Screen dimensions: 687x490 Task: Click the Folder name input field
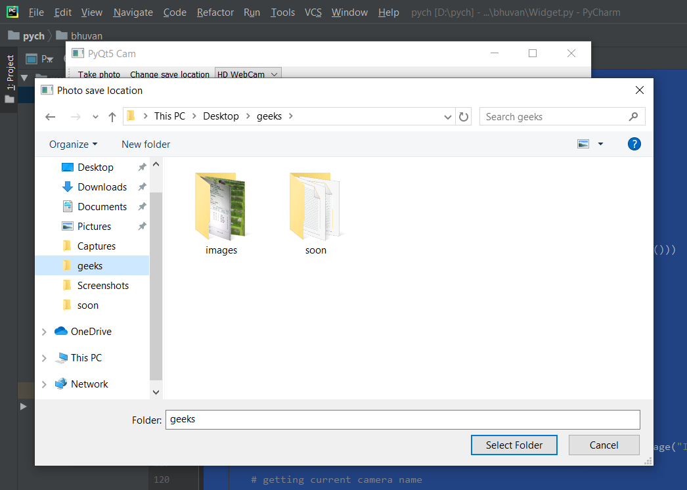(x=403, y=420)
